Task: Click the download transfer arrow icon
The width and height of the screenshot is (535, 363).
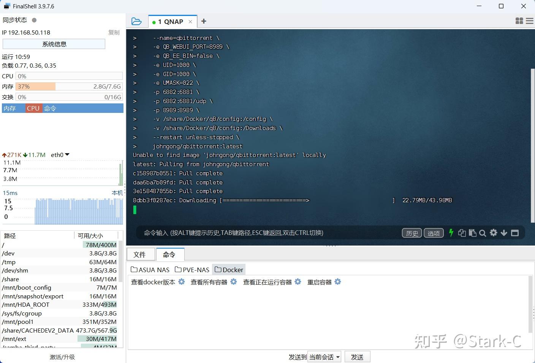Action: pos(504,233)
